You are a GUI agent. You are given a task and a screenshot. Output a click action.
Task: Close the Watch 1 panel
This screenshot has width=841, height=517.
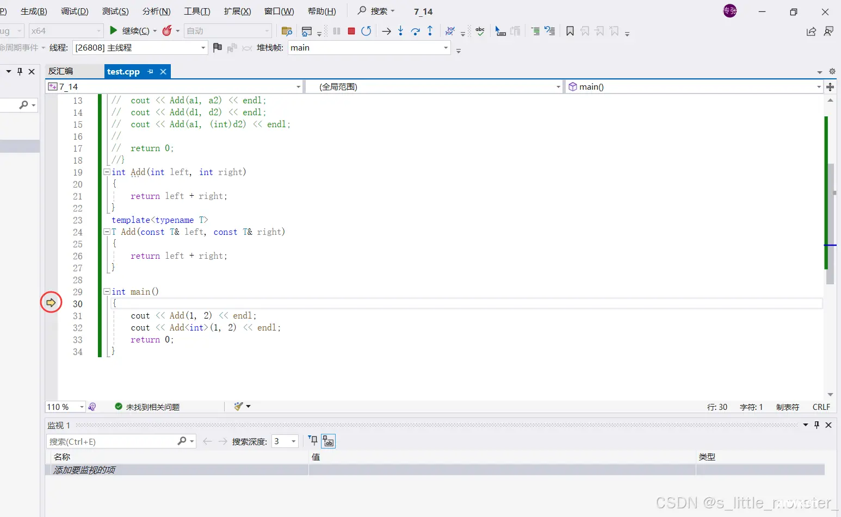(x=828, y=425)
